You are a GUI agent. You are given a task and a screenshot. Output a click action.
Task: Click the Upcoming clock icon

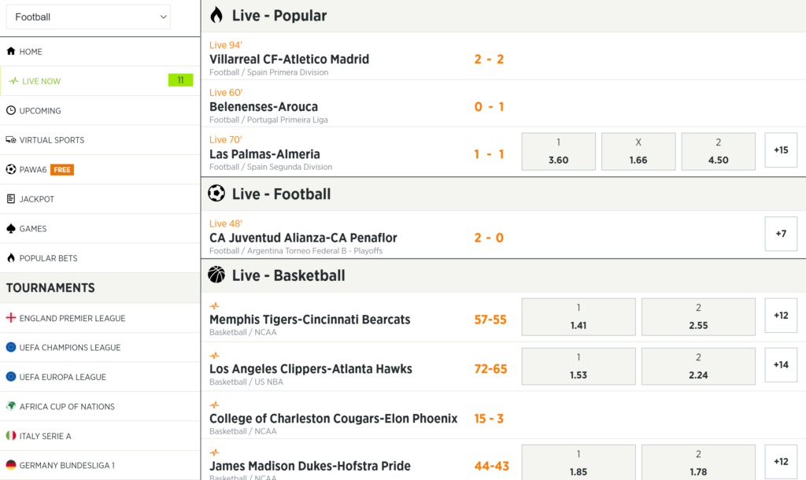click(11, 111)
